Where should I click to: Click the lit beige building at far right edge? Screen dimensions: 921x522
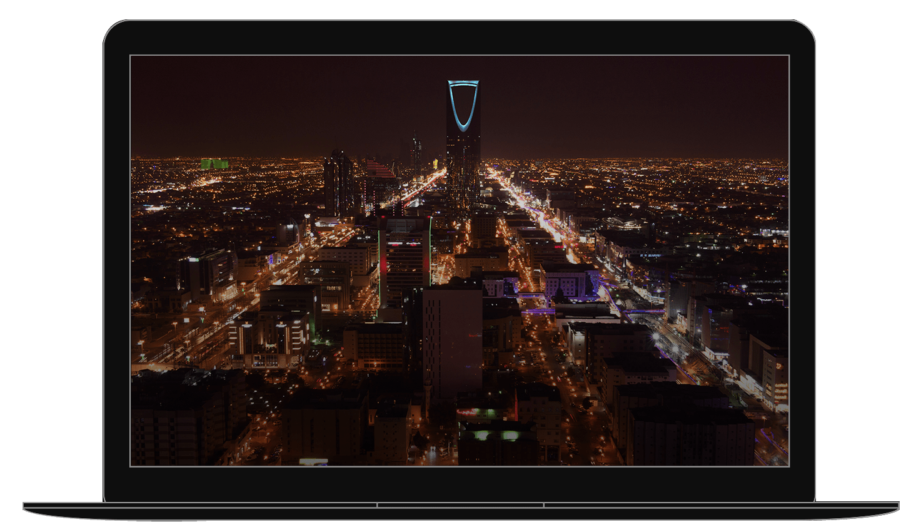point(775,379)
